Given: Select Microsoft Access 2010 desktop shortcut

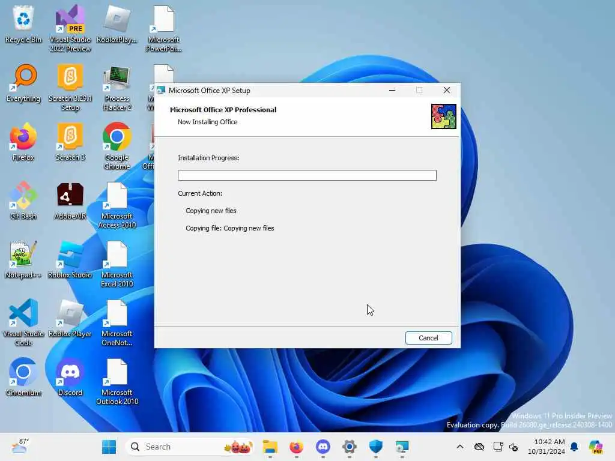Looking at the screenshot, I should point(117,205).
